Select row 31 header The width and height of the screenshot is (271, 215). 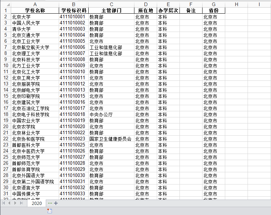pos(6,194)
